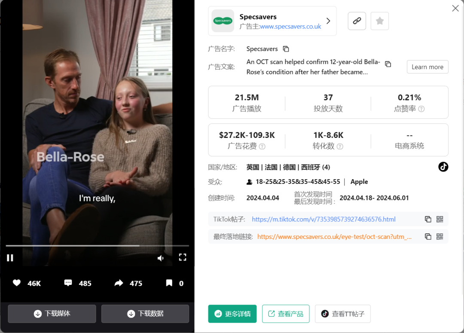Open the TikTok post URL

(324, 219)
